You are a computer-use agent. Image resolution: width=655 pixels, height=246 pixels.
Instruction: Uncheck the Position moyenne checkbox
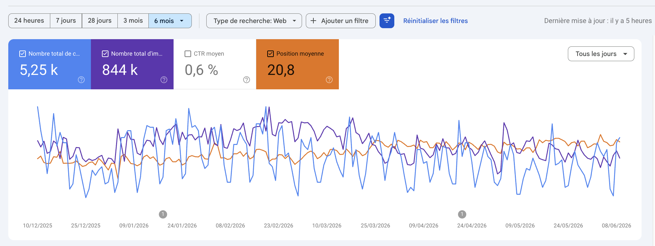(271, 54)
